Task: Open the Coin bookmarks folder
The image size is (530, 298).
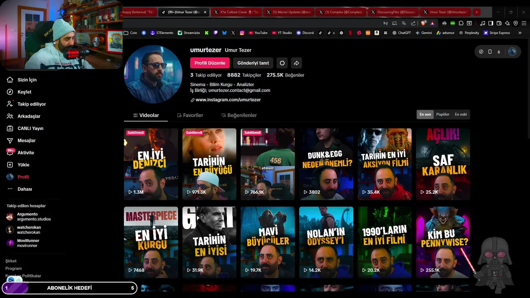Action: 130,33
